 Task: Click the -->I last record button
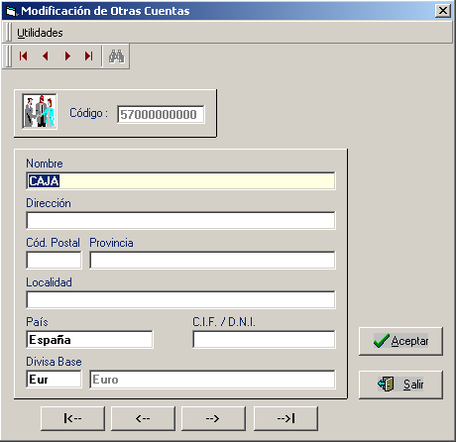pos(285,418)
